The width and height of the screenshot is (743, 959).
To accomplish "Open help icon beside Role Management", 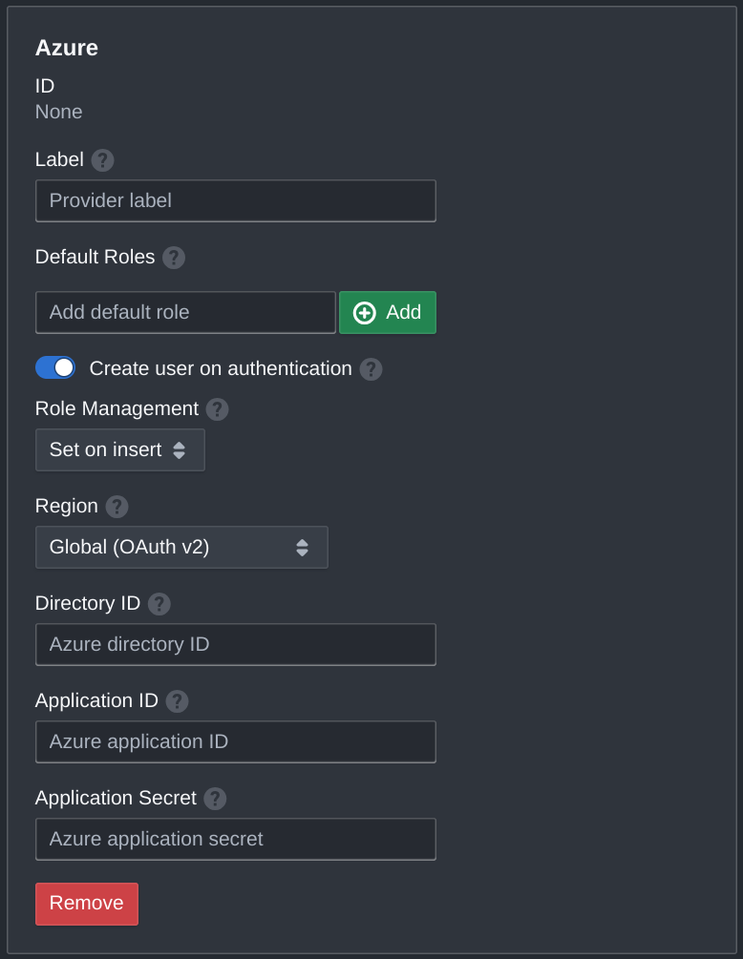I will [x=218, y=409].
